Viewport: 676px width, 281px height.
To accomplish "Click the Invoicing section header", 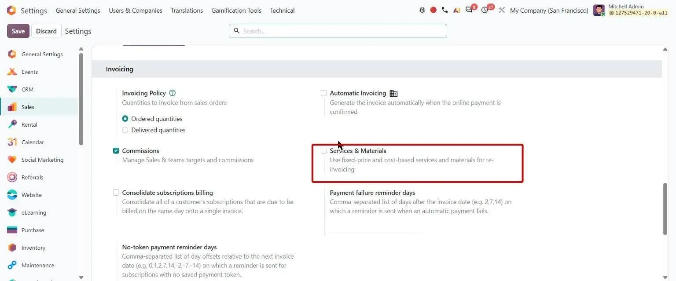I will click(x=377, y=69).
